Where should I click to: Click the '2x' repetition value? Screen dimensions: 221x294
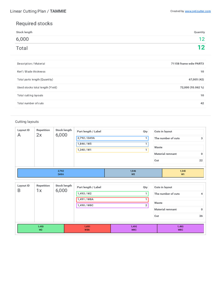click(39, 135)
